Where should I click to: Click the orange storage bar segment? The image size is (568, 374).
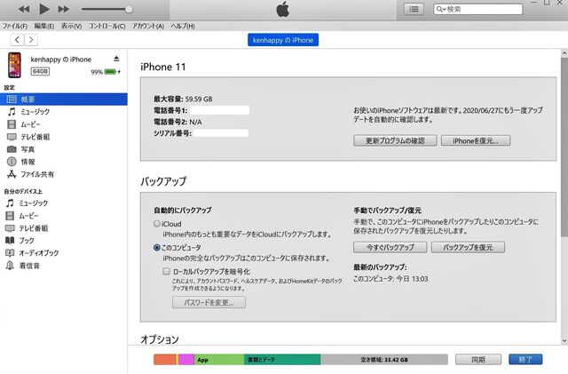click(165, 360)
